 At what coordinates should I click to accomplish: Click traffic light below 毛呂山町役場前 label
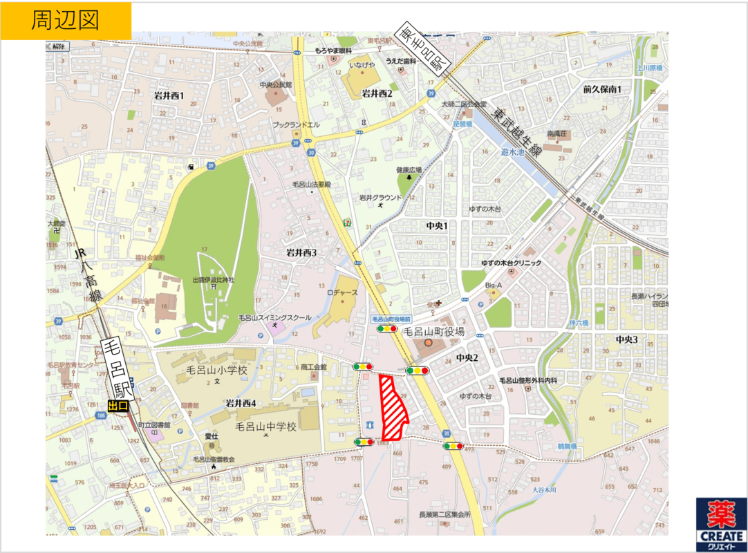click(386, 329)
